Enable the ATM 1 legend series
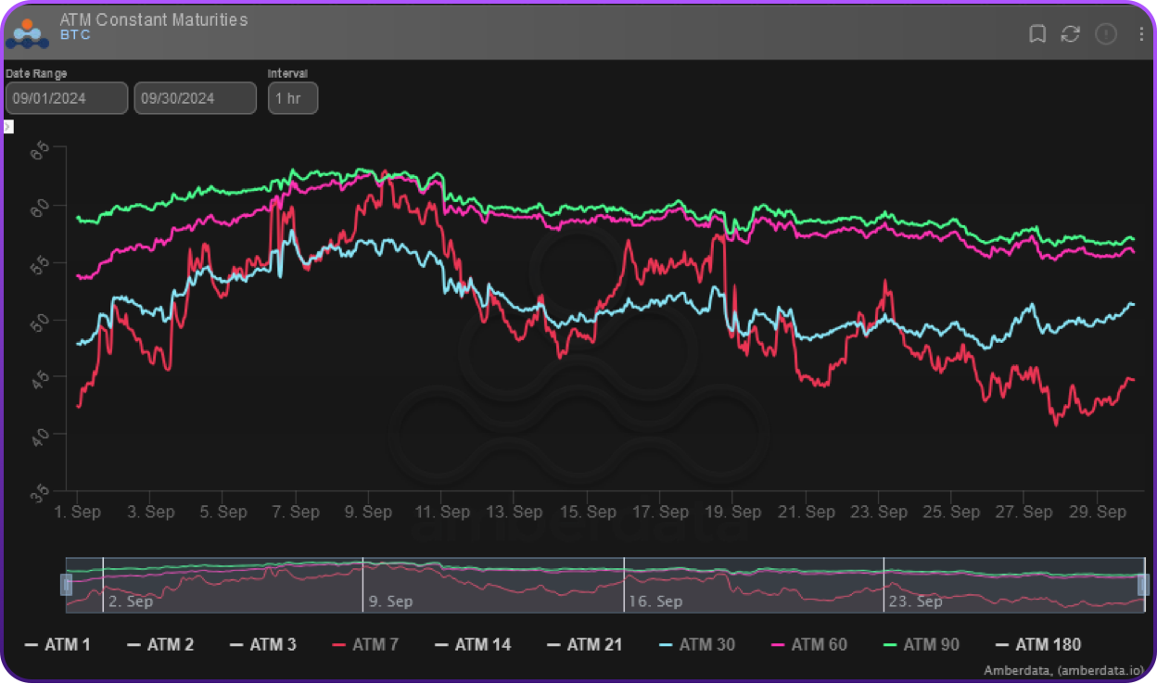 click(x=57, y=645)
